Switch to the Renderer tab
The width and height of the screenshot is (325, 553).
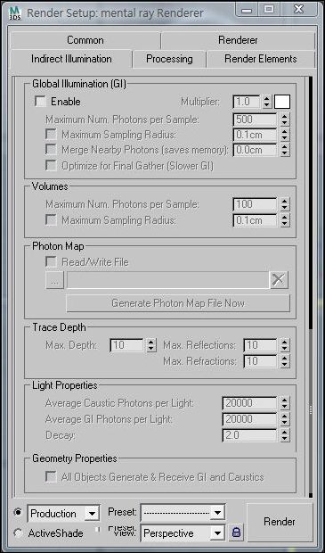click(x=238, y=40)
